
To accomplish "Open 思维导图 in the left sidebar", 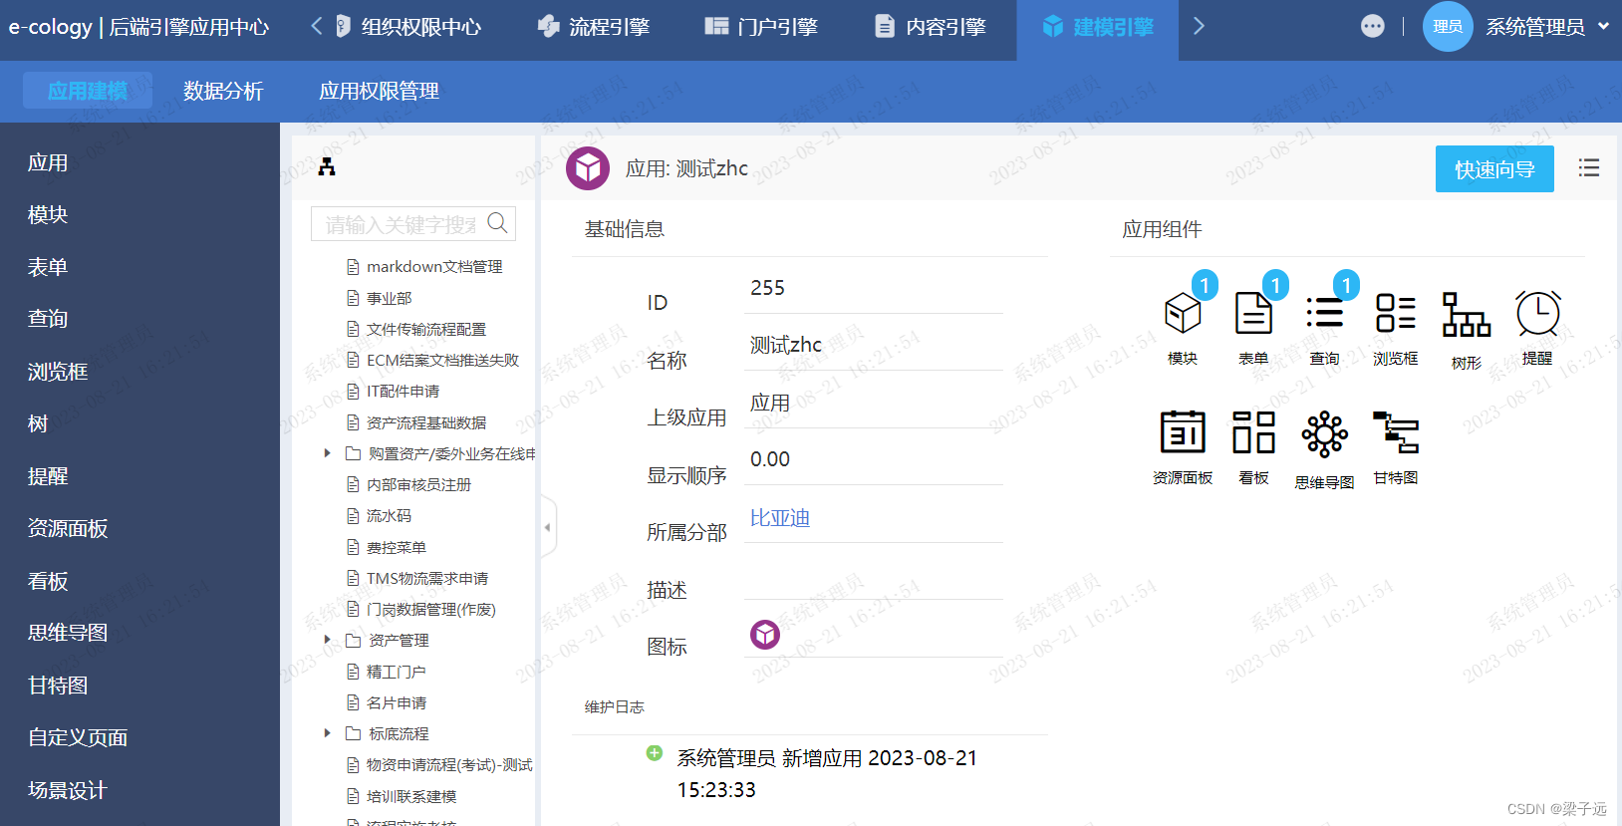I will click(x=68, y=633).
